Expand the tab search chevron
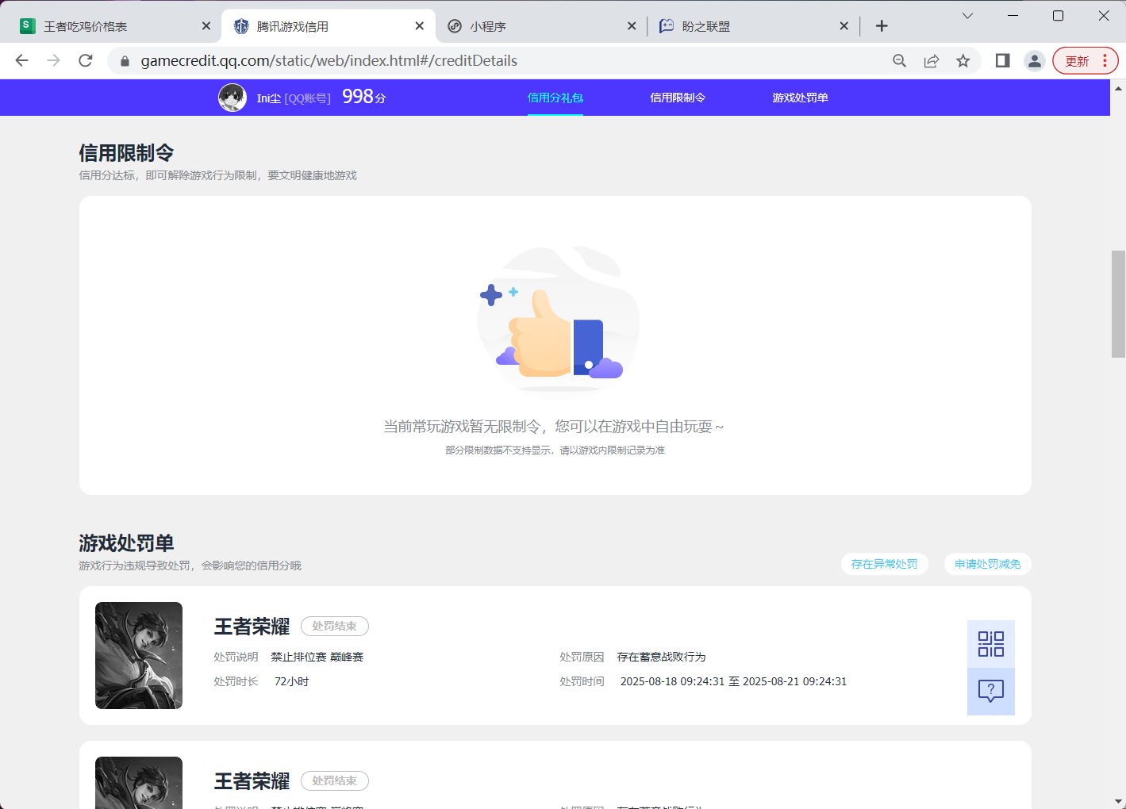Screen dimensions: 1126x809 point(967,16)
